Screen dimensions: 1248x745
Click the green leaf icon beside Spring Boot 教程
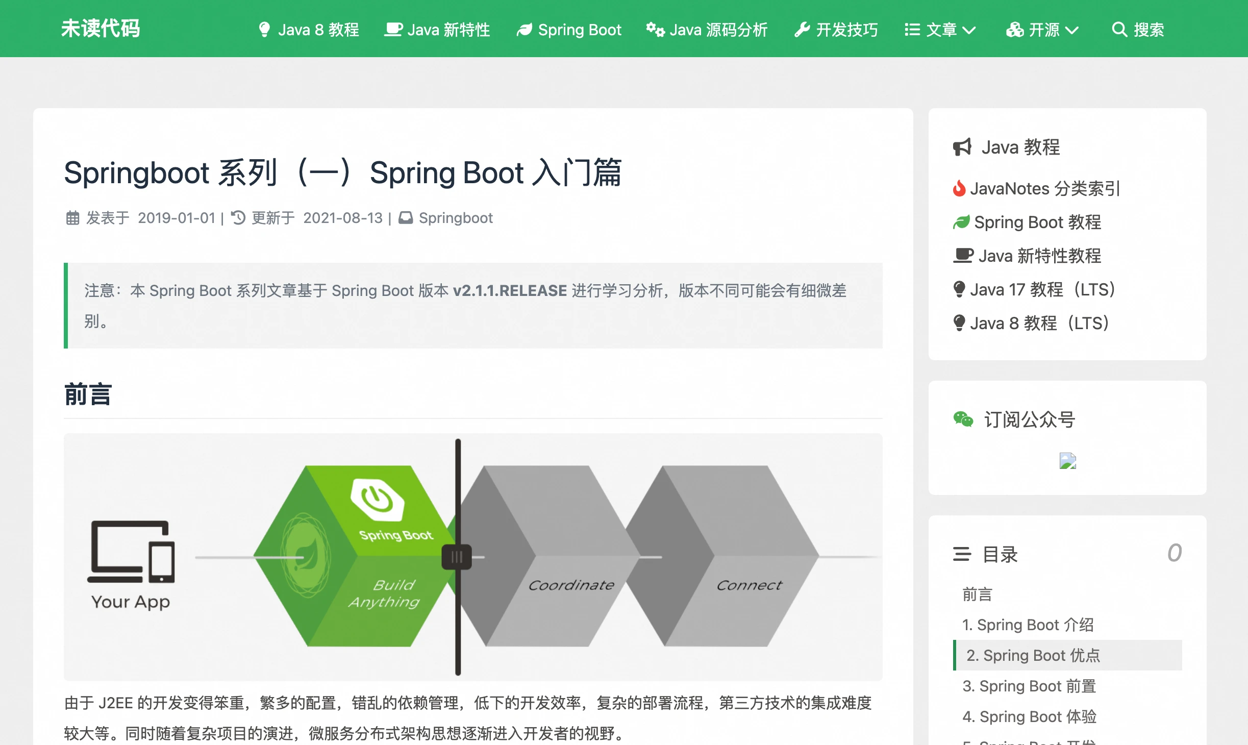point(961,222)
